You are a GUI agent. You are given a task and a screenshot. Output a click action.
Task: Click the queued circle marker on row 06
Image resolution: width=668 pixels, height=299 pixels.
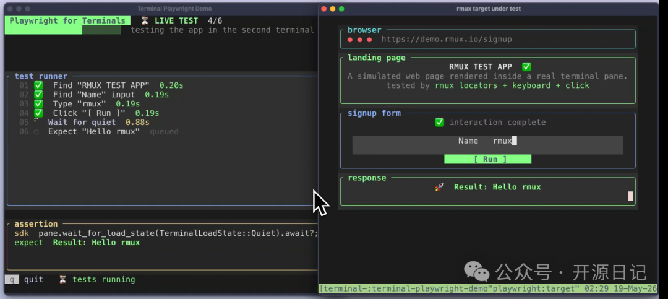[x=36, y=132]
